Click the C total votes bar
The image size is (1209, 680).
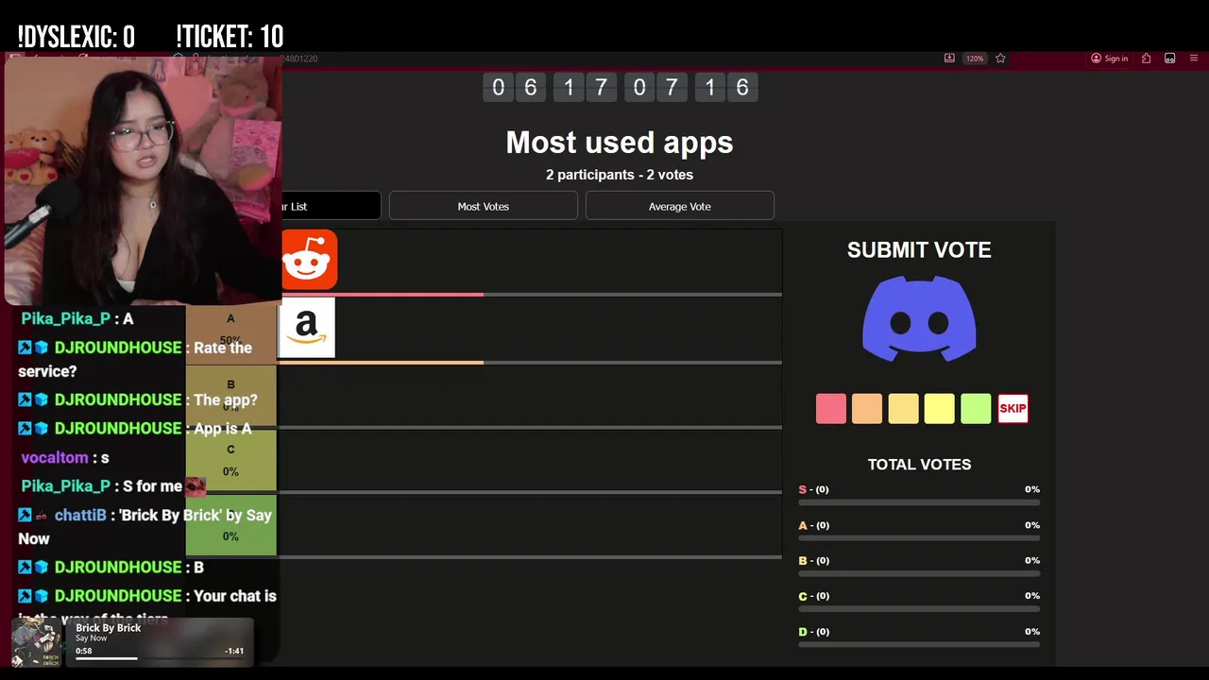(x=919, y=609)
